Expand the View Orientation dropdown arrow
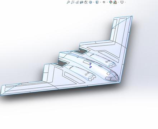Image resolution: width=158 pixels, height=129 pixels. pos(94,2)
